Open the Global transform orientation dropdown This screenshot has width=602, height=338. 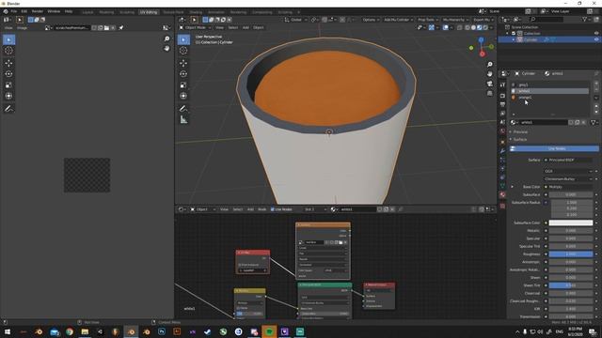(296, 20)
